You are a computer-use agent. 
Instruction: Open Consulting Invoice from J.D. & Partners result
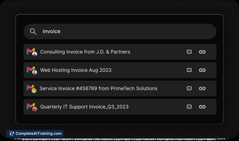pyautogui.click(x=120, y=52)
